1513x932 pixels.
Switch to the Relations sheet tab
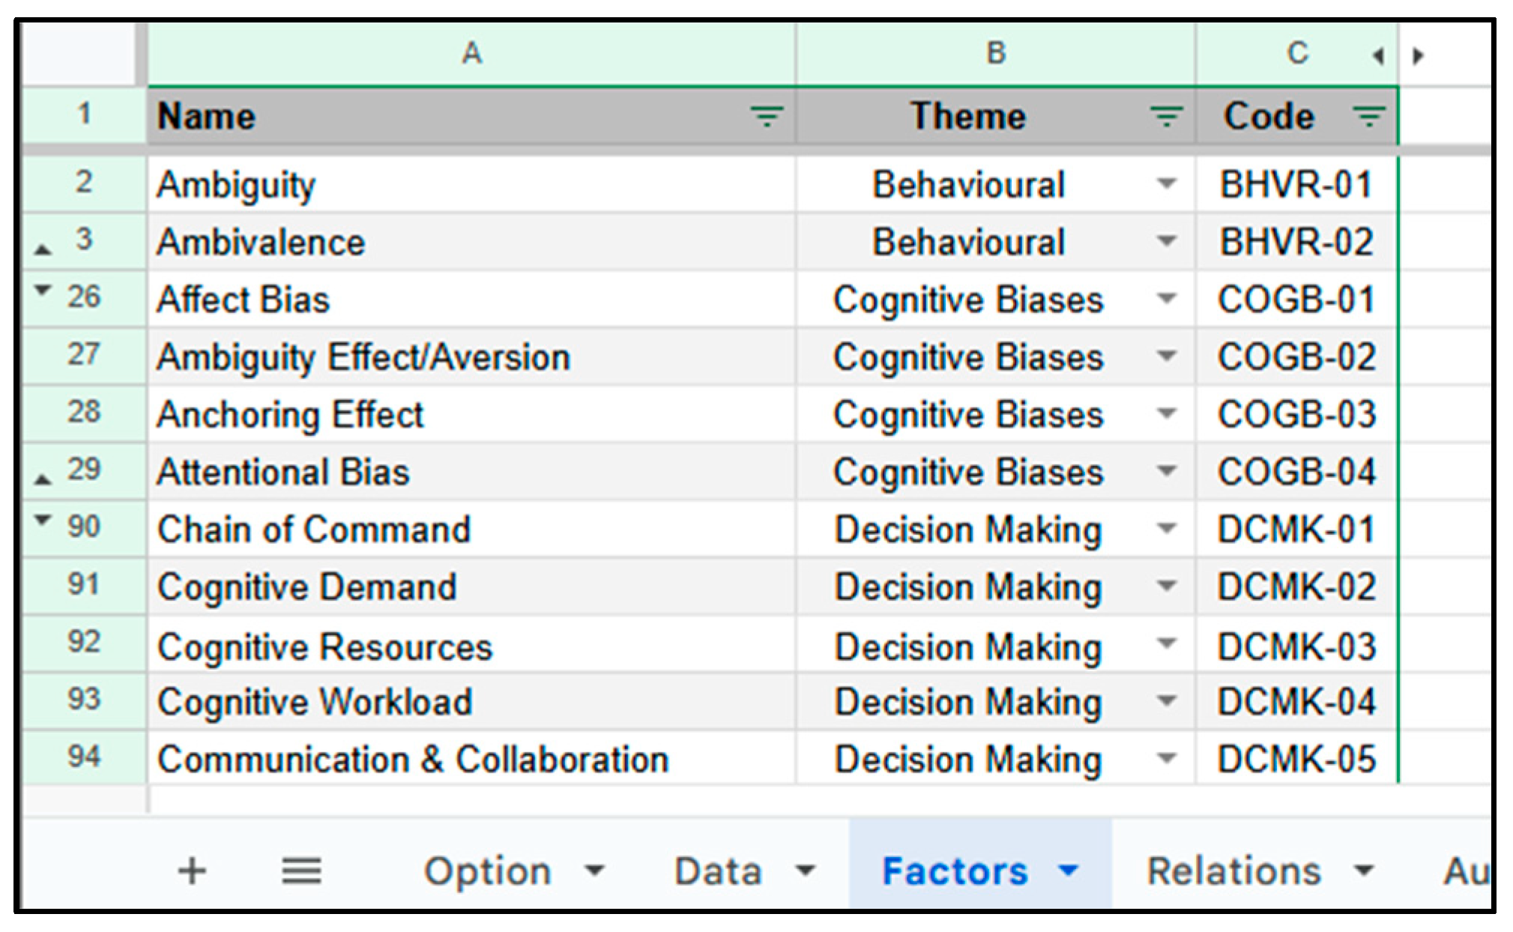point(1233,871)
